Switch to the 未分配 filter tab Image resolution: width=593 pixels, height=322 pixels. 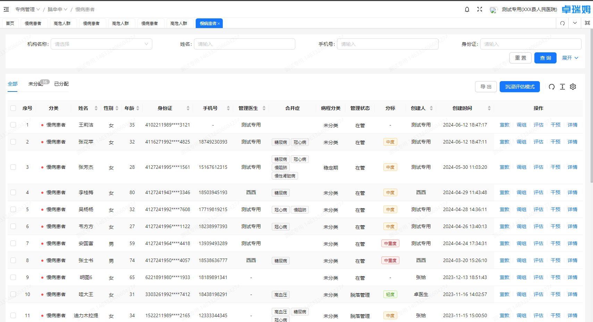[36, 84]
